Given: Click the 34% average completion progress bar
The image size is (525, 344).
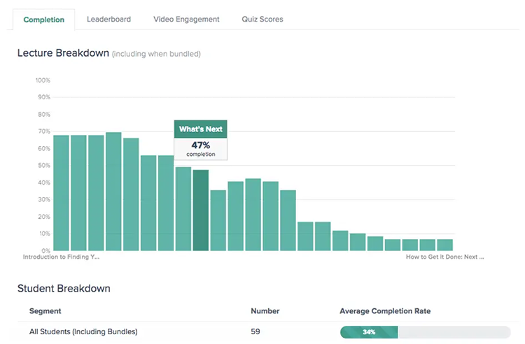Looking at the screenshot, I should (425, 332).
